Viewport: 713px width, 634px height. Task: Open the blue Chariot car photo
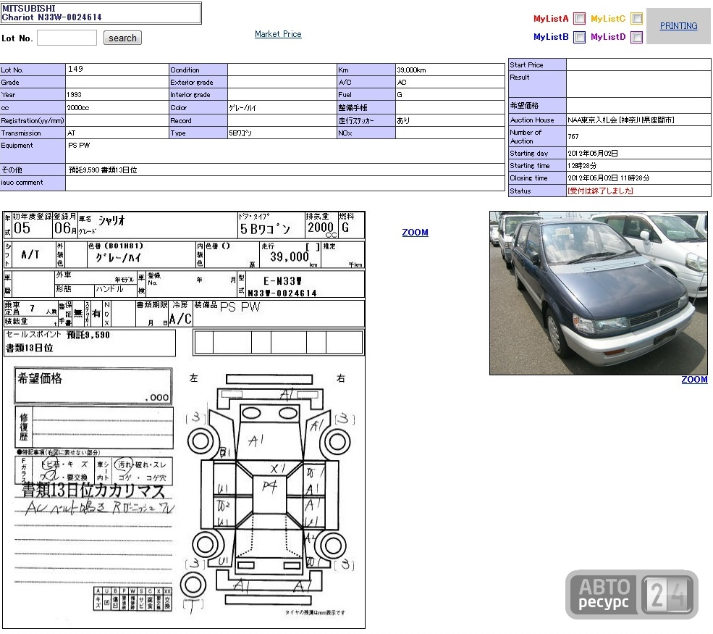pyautogui.click(x=599, y=293)
